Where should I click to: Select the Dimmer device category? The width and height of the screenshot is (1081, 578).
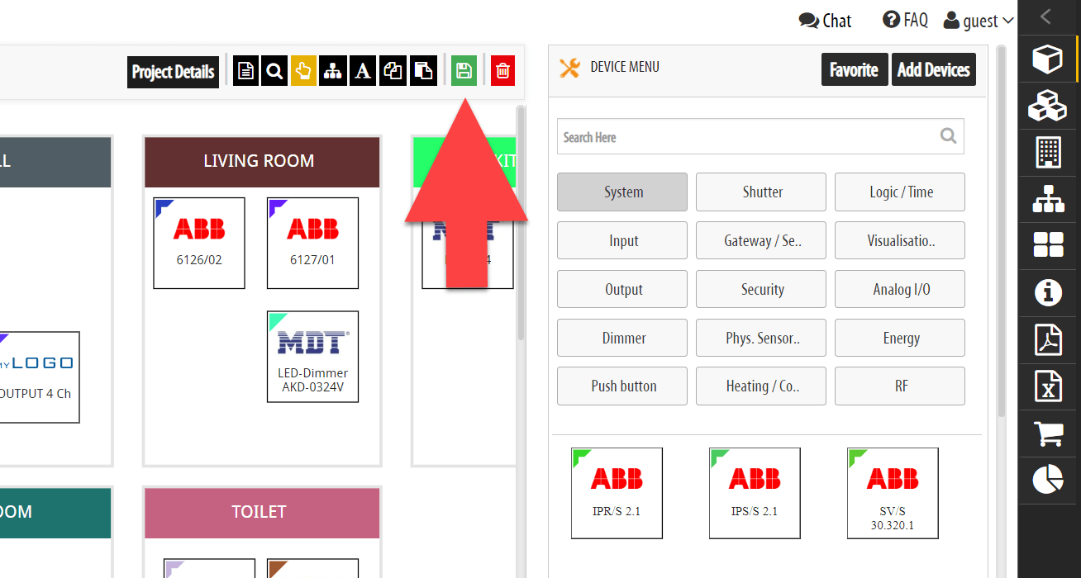tap(622, 338)
